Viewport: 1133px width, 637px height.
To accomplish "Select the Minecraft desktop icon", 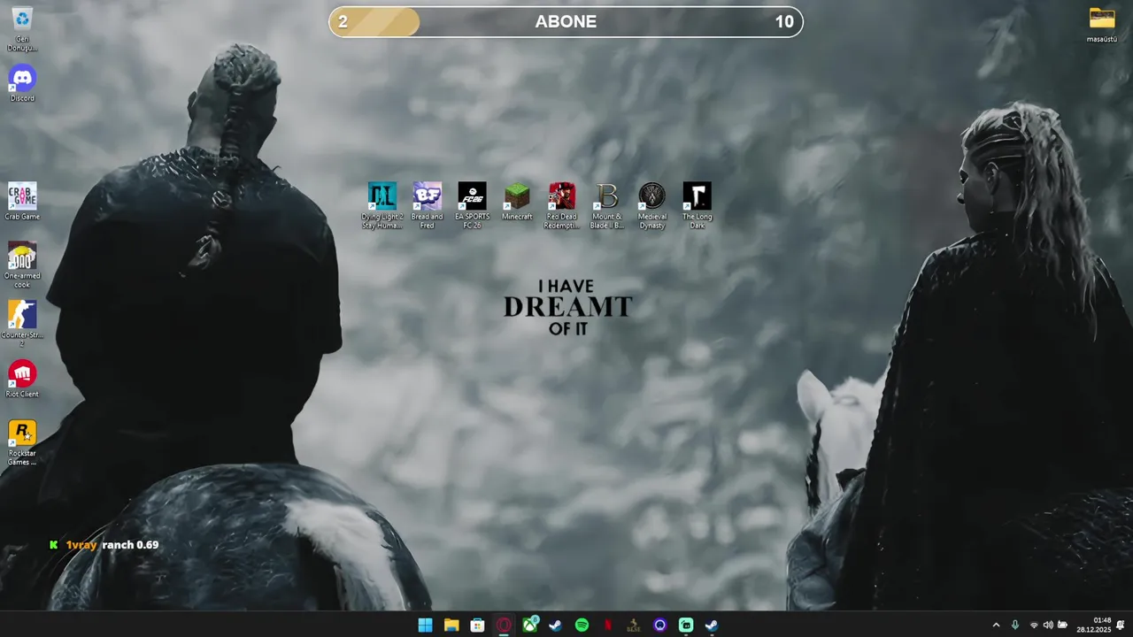I will (x=517, y=202).
